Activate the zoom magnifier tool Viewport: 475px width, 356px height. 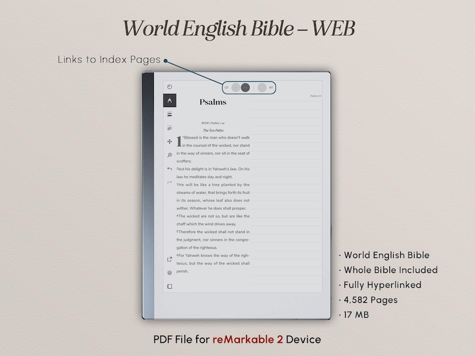[170, 155]
